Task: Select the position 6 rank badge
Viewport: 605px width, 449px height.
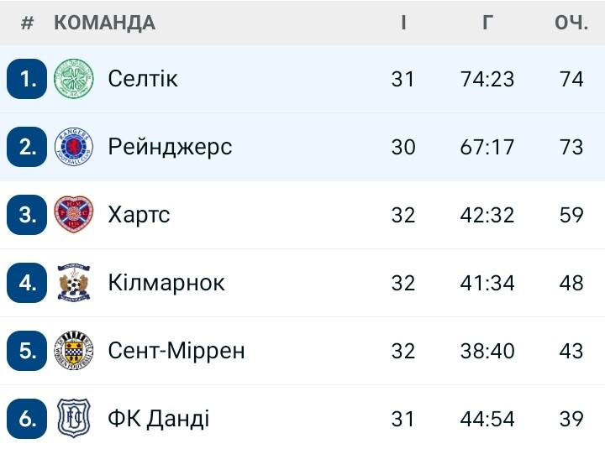Action: [27, 419]
